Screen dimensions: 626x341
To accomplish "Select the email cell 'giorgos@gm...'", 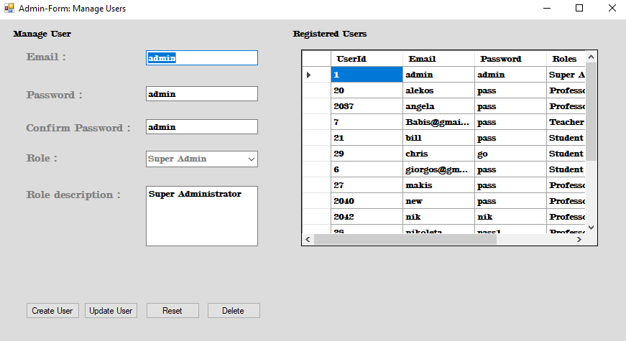I will coord(438,169).
